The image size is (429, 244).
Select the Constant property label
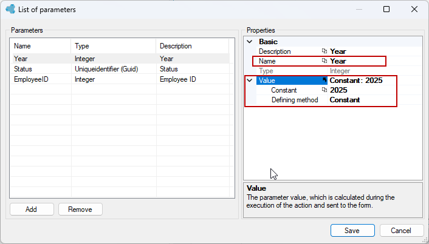tap(284, 90)
